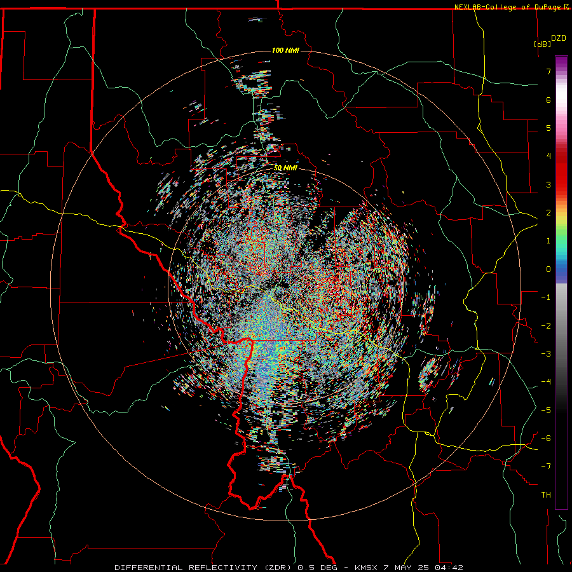
Task: Click the -6 value on the color scale
Action: [546, 439]
